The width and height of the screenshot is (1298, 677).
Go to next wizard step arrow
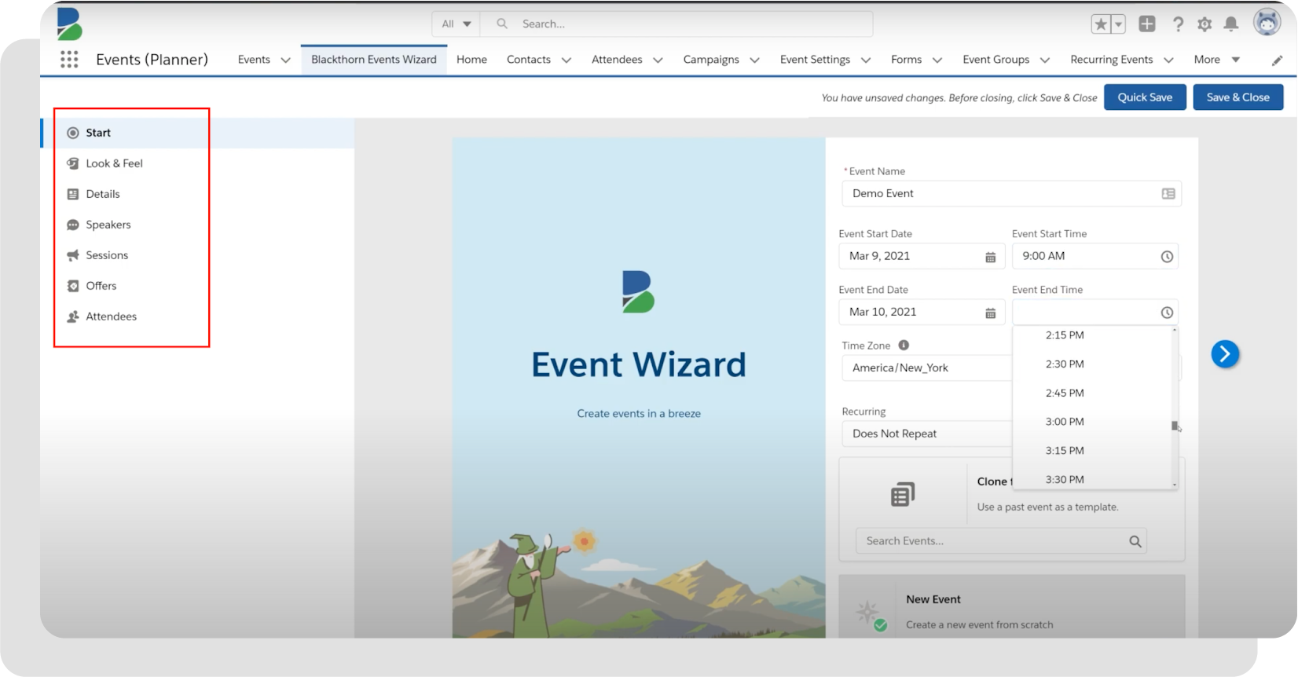click(1225, 354)
